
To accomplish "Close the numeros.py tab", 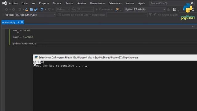I will pyautogui.click(x=22, y=22).
